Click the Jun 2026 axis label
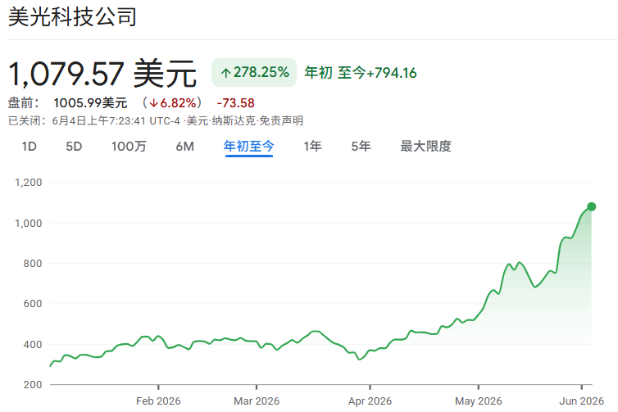The height and width of the screenshot is (412, 618). click(x=581, y=401)
